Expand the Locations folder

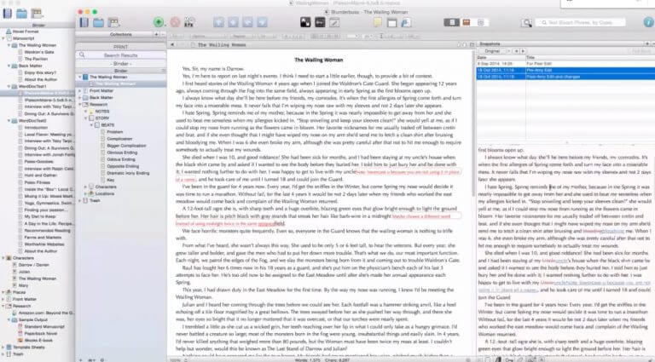(x=86, y=193)
